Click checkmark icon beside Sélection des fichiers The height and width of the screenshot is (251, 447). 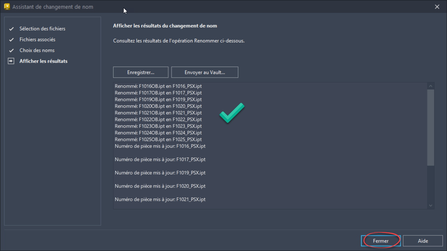tap(11, 29)
